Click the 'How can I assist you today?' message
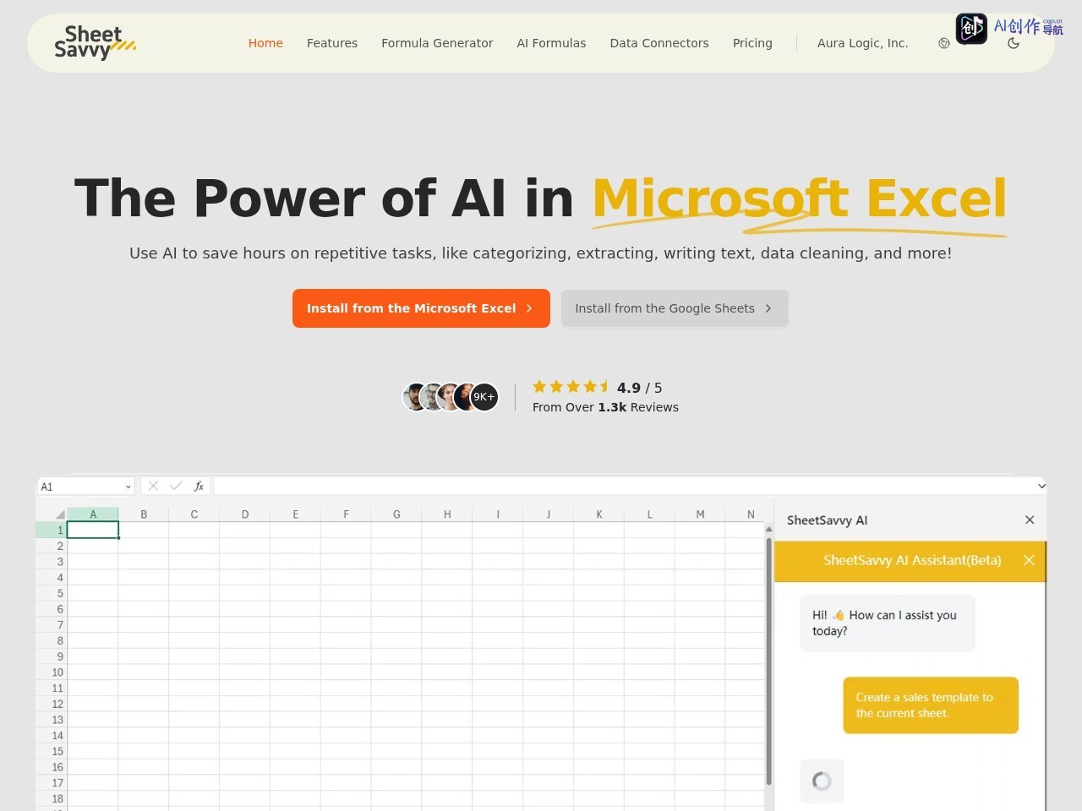The image size is (1082, 811). click(x=888, y=623)
